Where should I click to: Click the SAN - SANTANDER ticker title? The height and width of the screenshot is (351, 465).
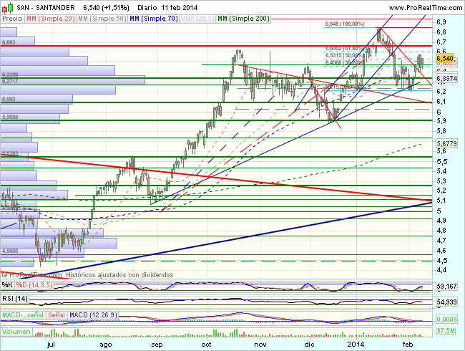46,8
